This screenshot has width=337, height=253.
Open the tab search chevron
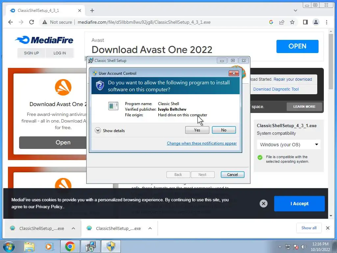click(x=296, y=11)
